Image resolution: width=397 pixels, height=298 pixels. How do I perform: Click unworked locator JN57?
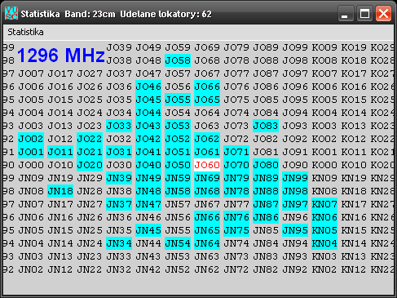[x=178, y=204]
